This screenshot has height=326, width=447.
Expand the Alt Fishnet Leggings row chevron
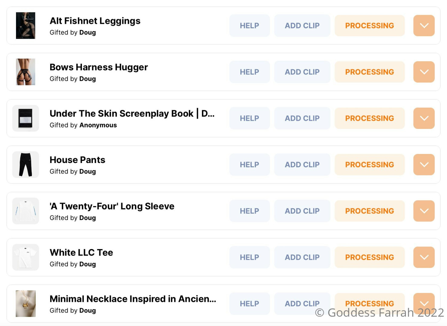pyautogui.click(x=424, y=26)
